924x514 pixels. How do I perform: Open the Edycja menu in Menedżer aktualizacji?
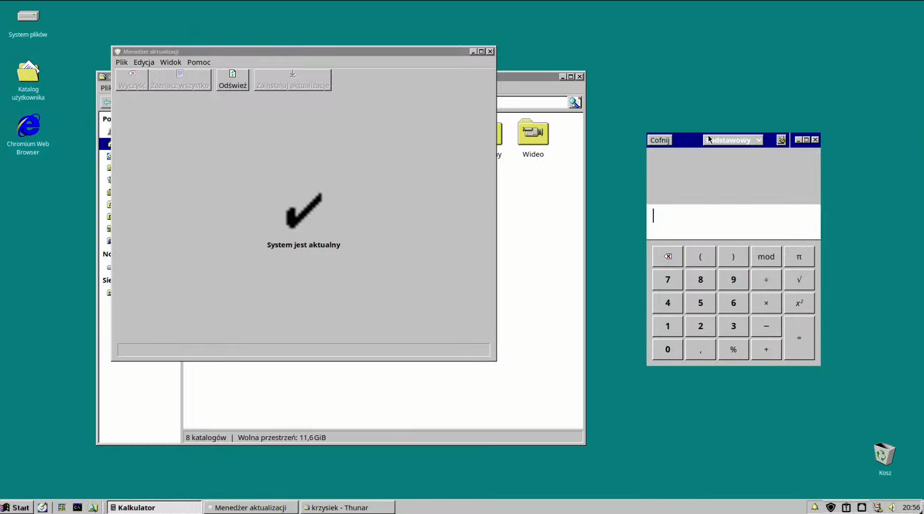click(x=144, y=62)
